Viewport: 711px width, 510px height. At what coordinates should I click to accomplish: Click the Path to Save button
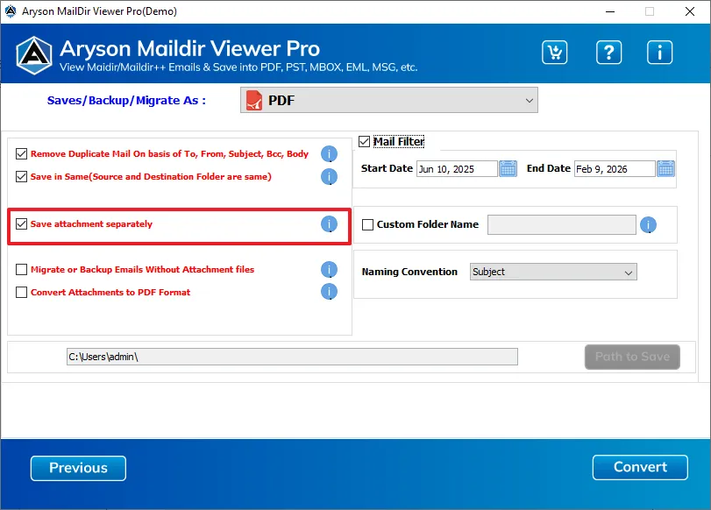[x=632, y=358]
